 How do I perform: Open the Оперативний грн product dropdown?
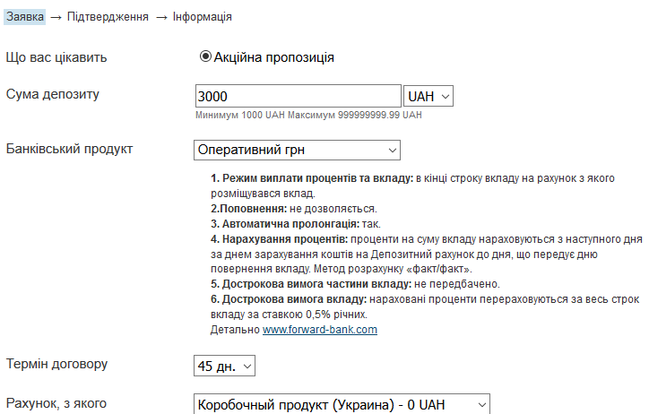point(297,150)
